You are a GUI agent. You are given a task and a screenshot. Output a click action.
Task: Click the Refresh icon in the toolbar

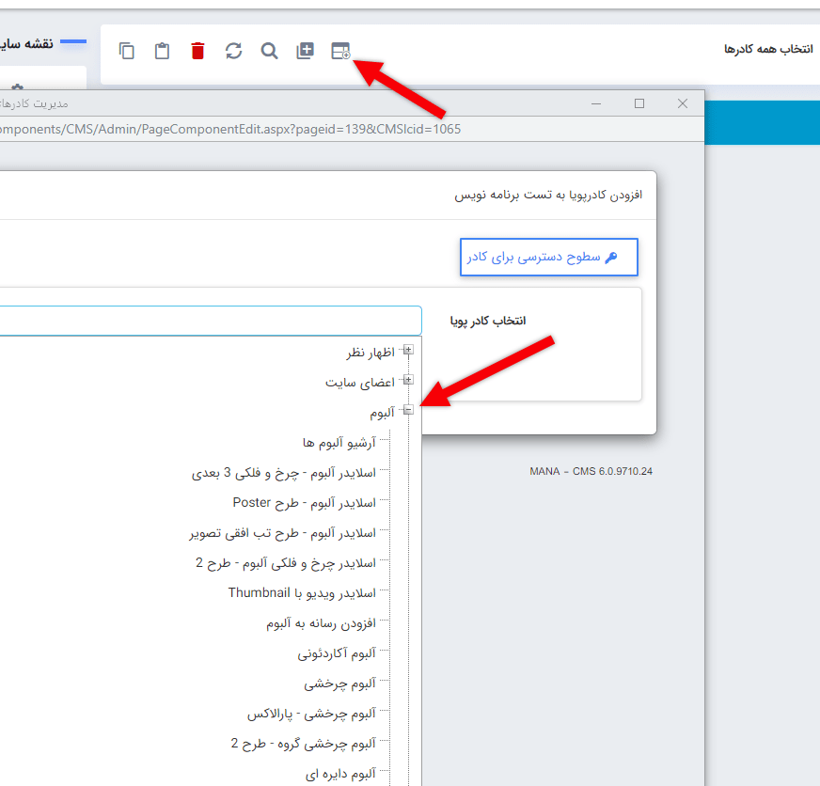click(x=233, y=51)
